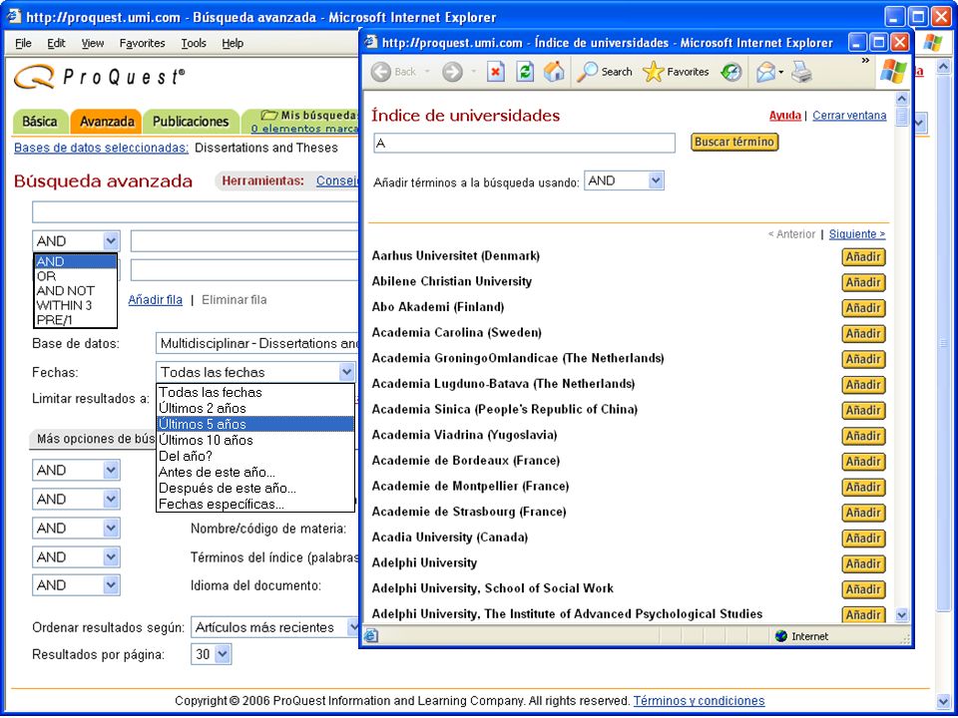Go to Siguiente page of universities

coord(857,234)
